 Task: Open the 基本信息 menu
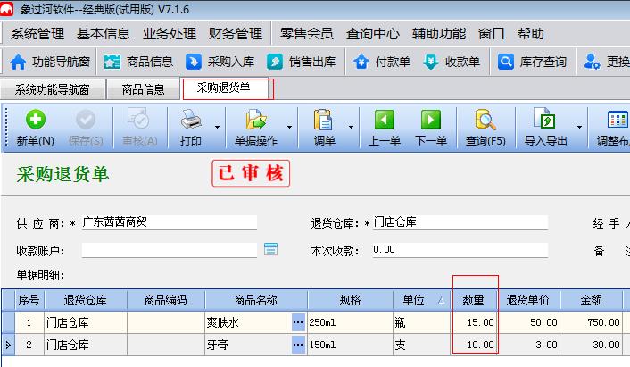click(x=104, y=33)
